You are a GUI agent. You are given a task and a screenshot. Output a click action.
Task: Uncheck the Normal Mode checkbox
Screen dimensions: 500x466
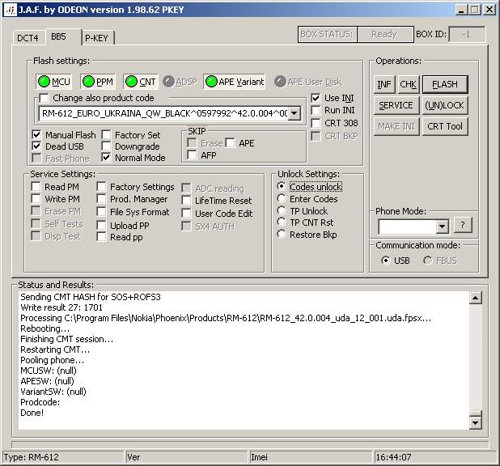(x=106, y=158)
